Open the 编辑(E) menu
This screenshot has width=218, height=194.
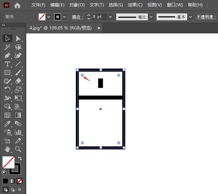coord(57,5)
